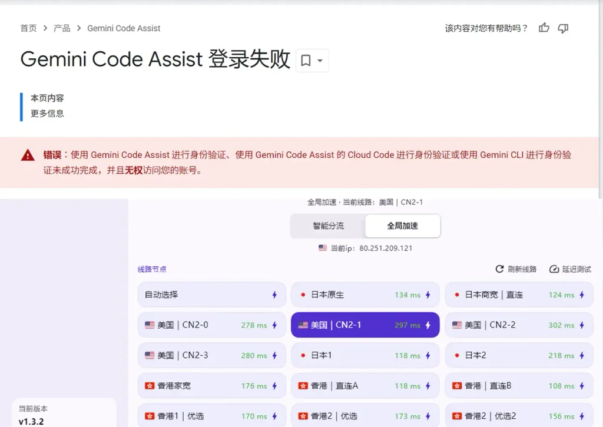Click the v1.3.2 version number
The image size is (603, 427).
pyautogui.click(x=31, y=421)
